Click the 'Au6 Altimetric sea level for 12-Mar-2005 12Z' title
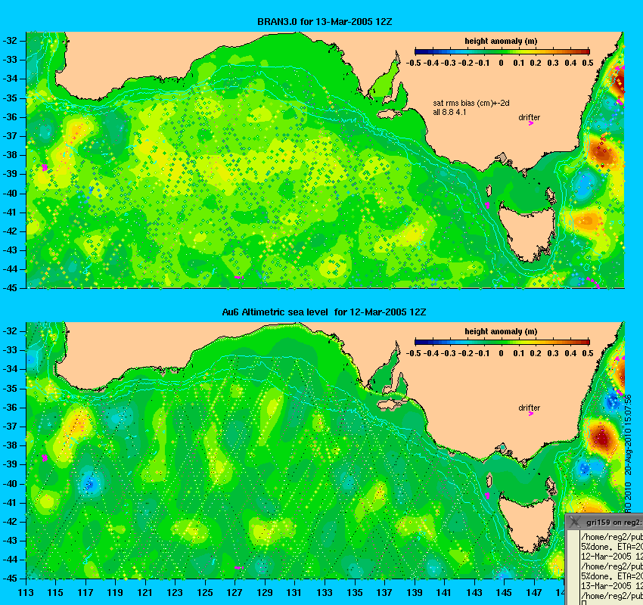Screen dimensions: 643x605 pos(324,312)
